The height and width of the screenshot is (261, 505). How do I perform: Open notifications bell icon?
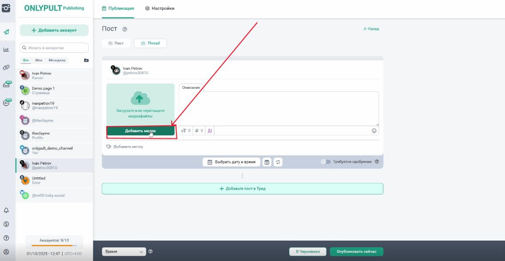click(x=6, y=210)
